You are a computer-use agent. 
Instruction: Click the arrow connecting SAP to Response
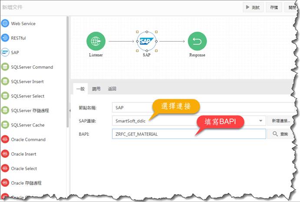click(x=172, y=41)
